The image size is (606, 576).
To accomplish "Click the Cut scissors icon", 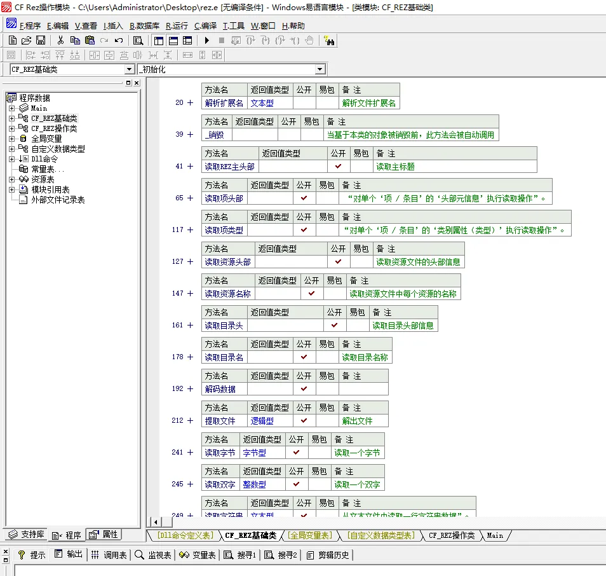I will coord(60,41).
